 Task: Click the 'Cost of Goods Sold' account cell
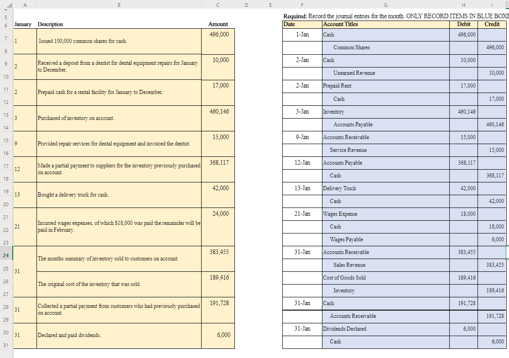[386, 278]
